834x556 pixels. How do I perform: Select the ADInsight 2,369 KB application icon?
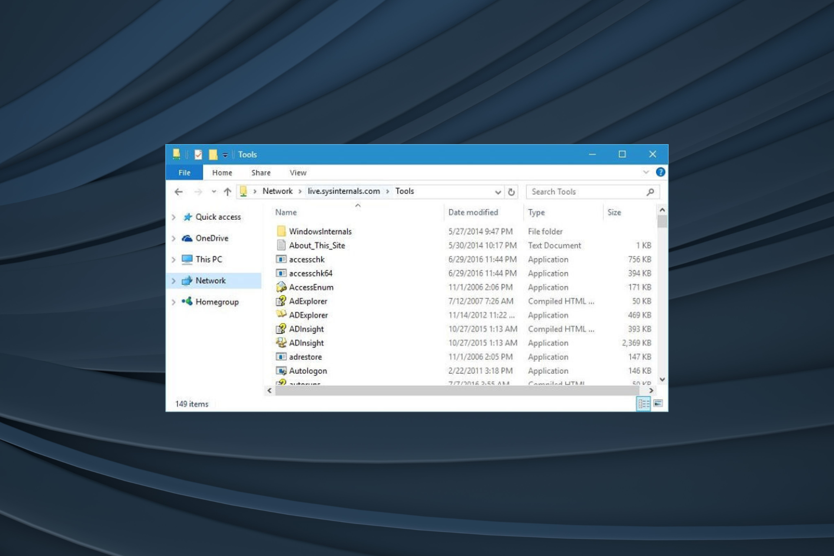click(281, 343)
